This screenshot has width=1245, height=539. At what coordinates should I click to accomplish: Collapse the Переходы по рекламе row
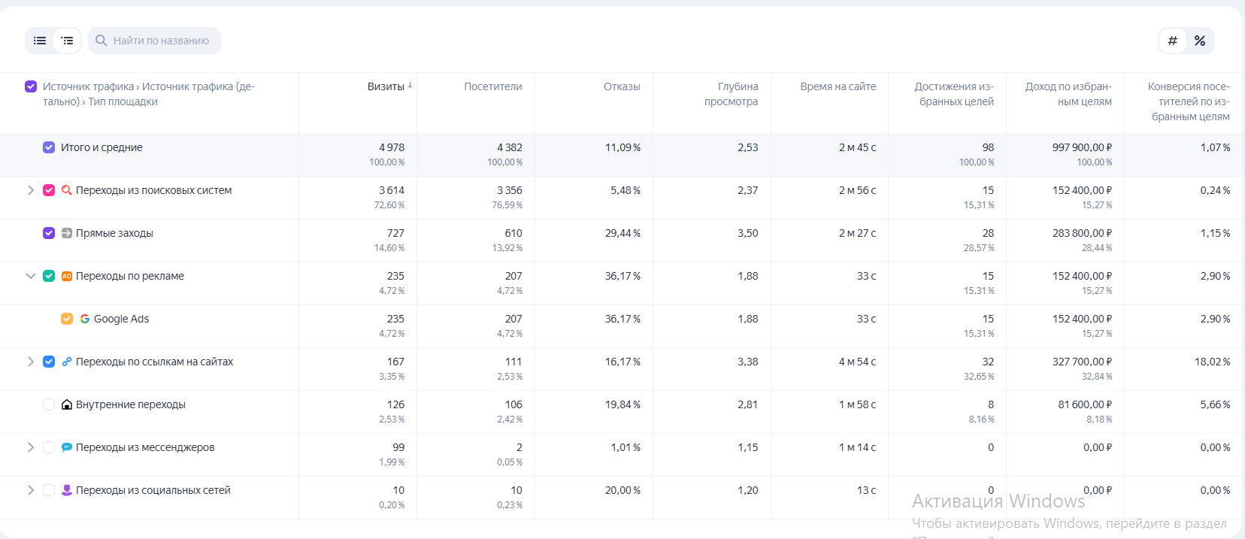click(31, 276)
